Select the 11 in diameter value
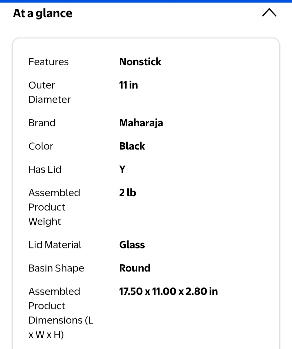This screenshot has height=349, width=292. click(x=128, y=85)
